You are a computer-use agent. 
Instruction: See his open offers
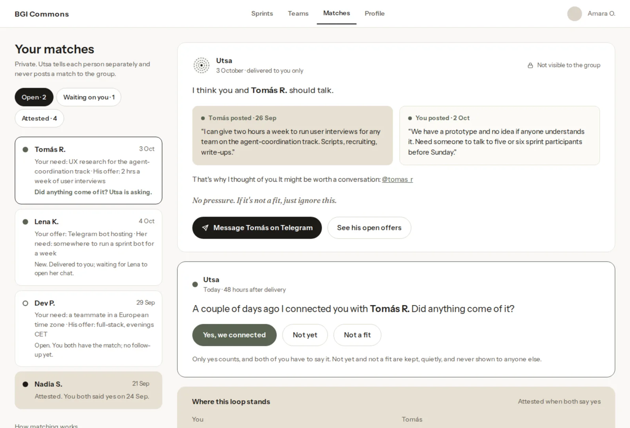(369, 228)
